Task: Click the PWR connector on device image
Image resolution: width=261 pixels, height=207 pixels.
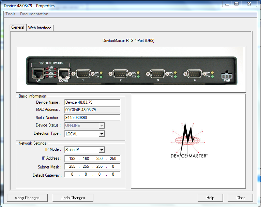Action: tap(227, 75)
